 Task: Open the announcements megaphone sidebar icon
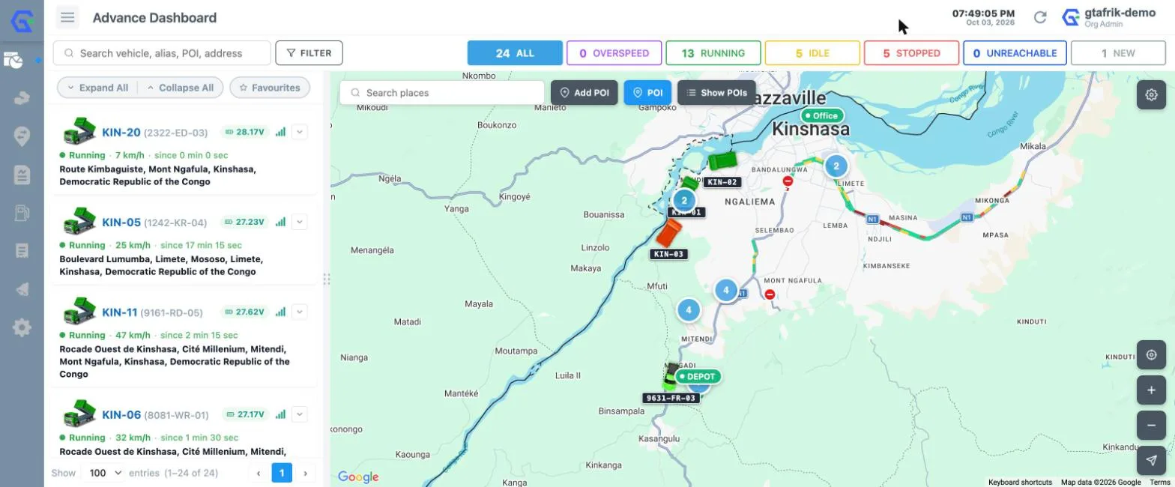[x=22, y=289]
